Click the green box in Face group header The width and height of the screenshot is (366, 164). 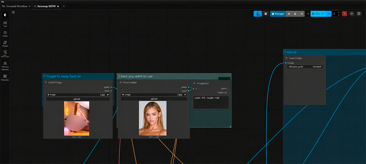[224, 79]
